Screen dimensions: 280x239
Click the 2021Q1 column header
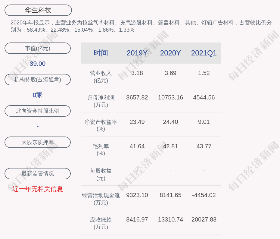tap(204, 53)
